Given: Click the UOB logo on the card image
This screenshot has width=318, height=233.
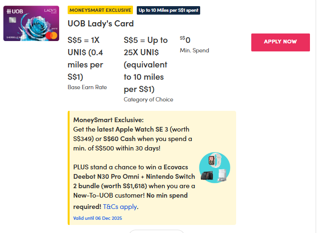Looking at the screenshot, I should click(x=14, y=11).
